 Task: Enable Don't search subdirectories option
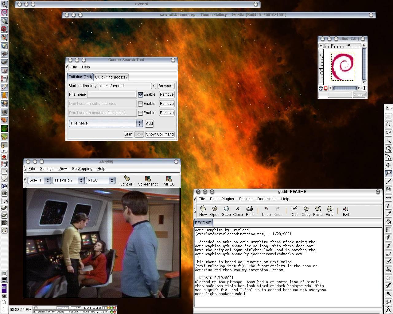pyautogui.click(x=140, y=104)
